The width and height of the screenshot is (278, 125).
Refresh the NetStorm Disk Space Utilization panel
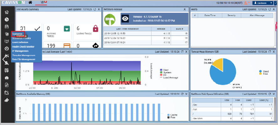pyautogui.click(x=270, y=94)
